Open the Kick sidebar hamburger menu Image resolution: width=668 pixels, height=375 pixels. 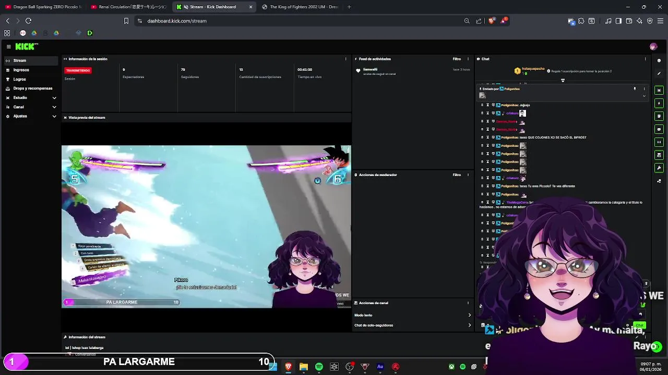tap(8, 46)
